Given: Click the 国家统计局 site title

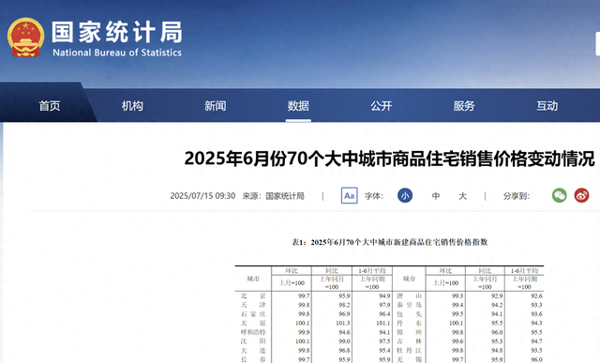Looking at the screenshot, I should point(117,32).
